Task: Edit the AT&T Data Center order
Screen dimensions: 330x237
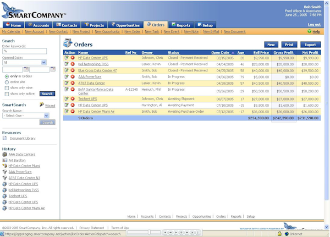Action: 67,82
